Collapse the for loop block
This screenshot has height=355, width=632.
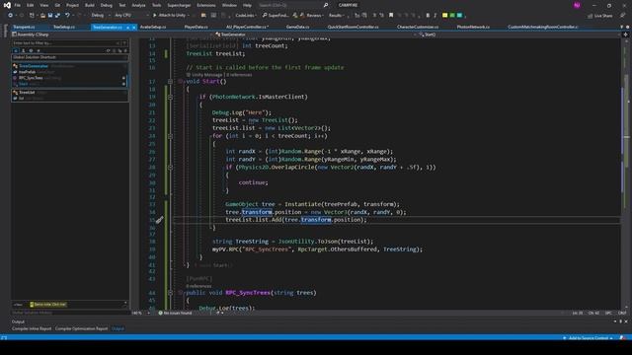(170, 136)
